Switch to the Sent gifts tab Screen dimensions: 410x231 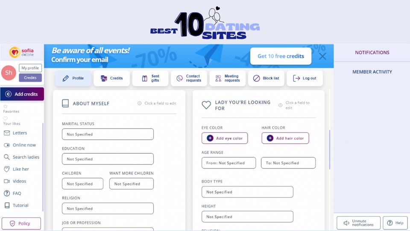[150, 78]
